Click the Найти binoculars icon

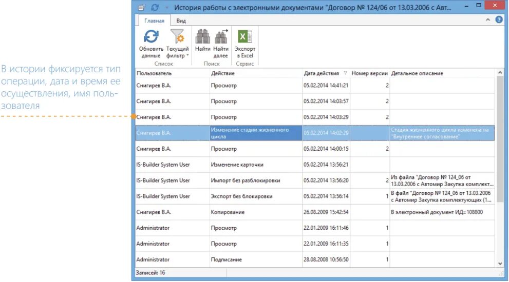(202, 36)
